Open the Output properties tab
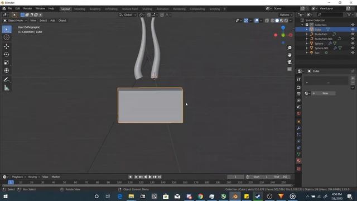The width and height of the screenshot is (357, 201). [299, 94]
